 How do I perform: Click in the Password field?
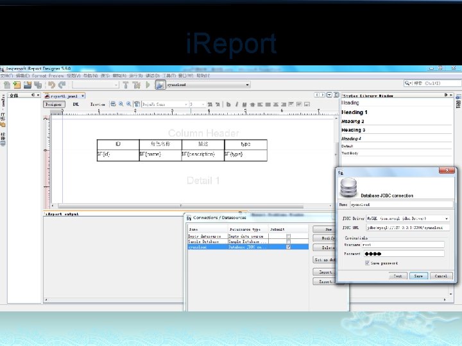click(404, 254)
